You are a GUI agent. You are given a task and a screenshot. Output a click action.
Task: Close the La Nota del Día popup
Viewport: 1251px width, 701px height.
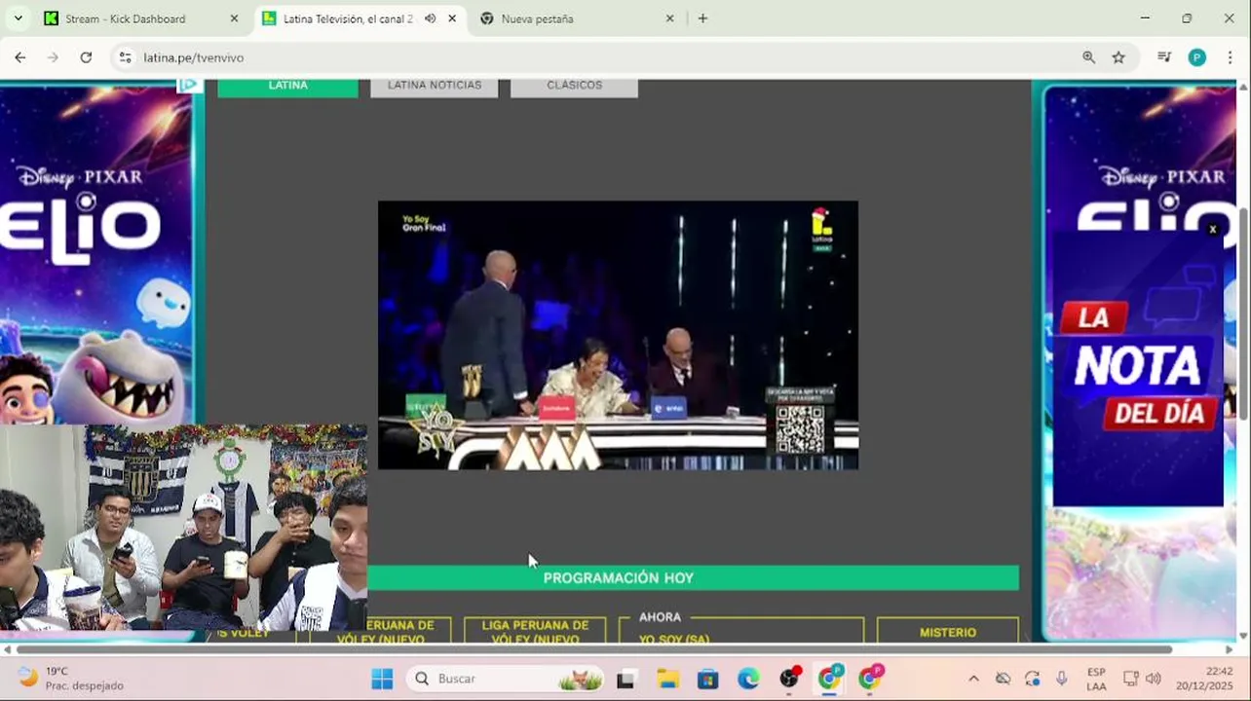coord(1213,230)
